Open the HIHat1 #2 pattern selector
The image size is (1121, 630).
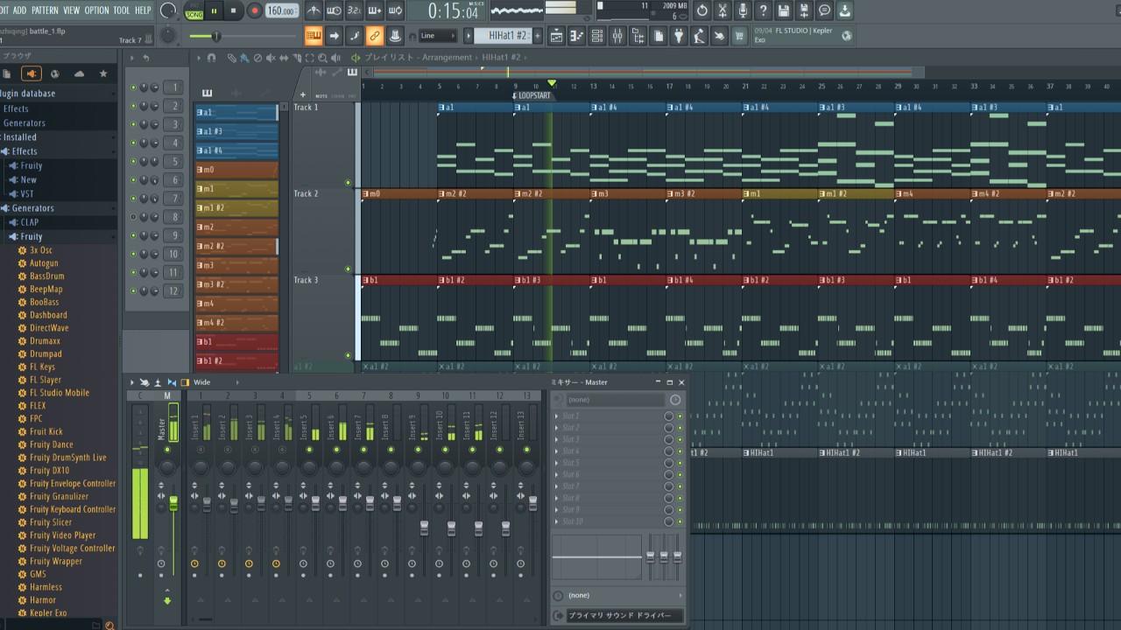[503, 36]
